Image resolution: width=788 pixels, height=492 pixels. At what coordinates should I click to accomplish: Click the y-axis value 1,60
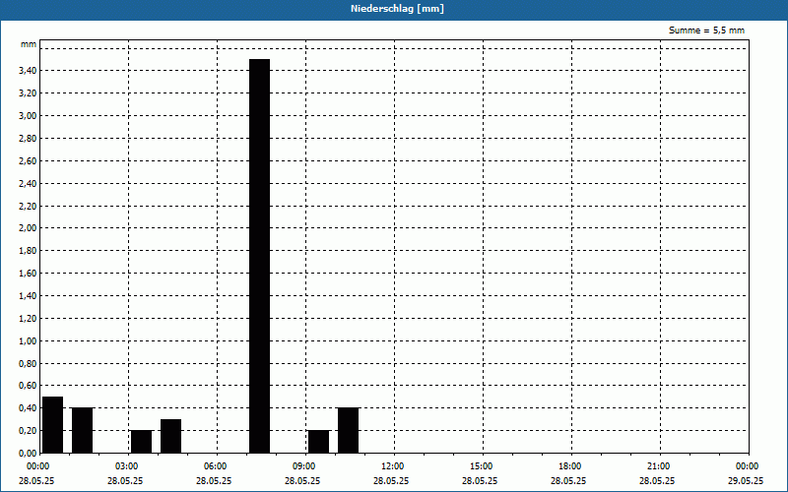click(28, 274)
